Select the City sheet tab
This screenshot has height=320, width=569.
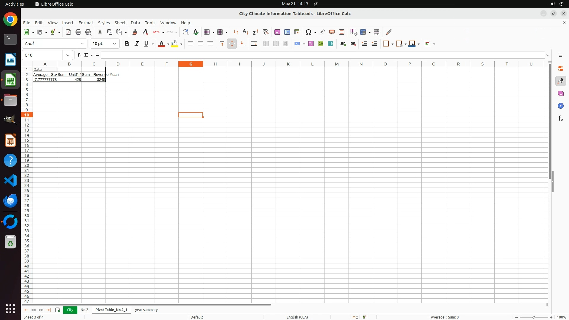point(70,310)
